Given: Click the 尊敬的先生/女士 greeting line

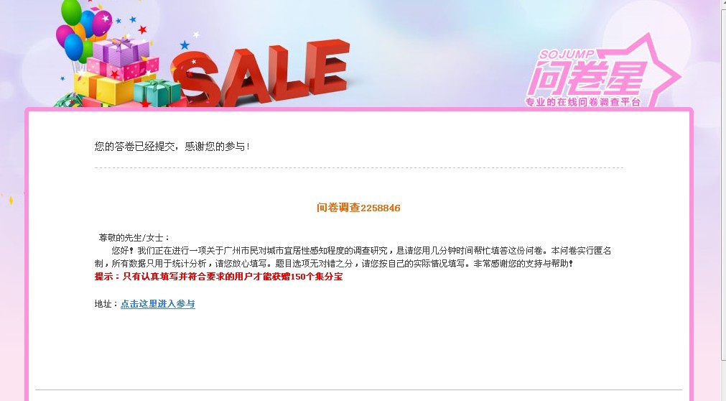Looking at the screenshot, I should tap(134, 238).
